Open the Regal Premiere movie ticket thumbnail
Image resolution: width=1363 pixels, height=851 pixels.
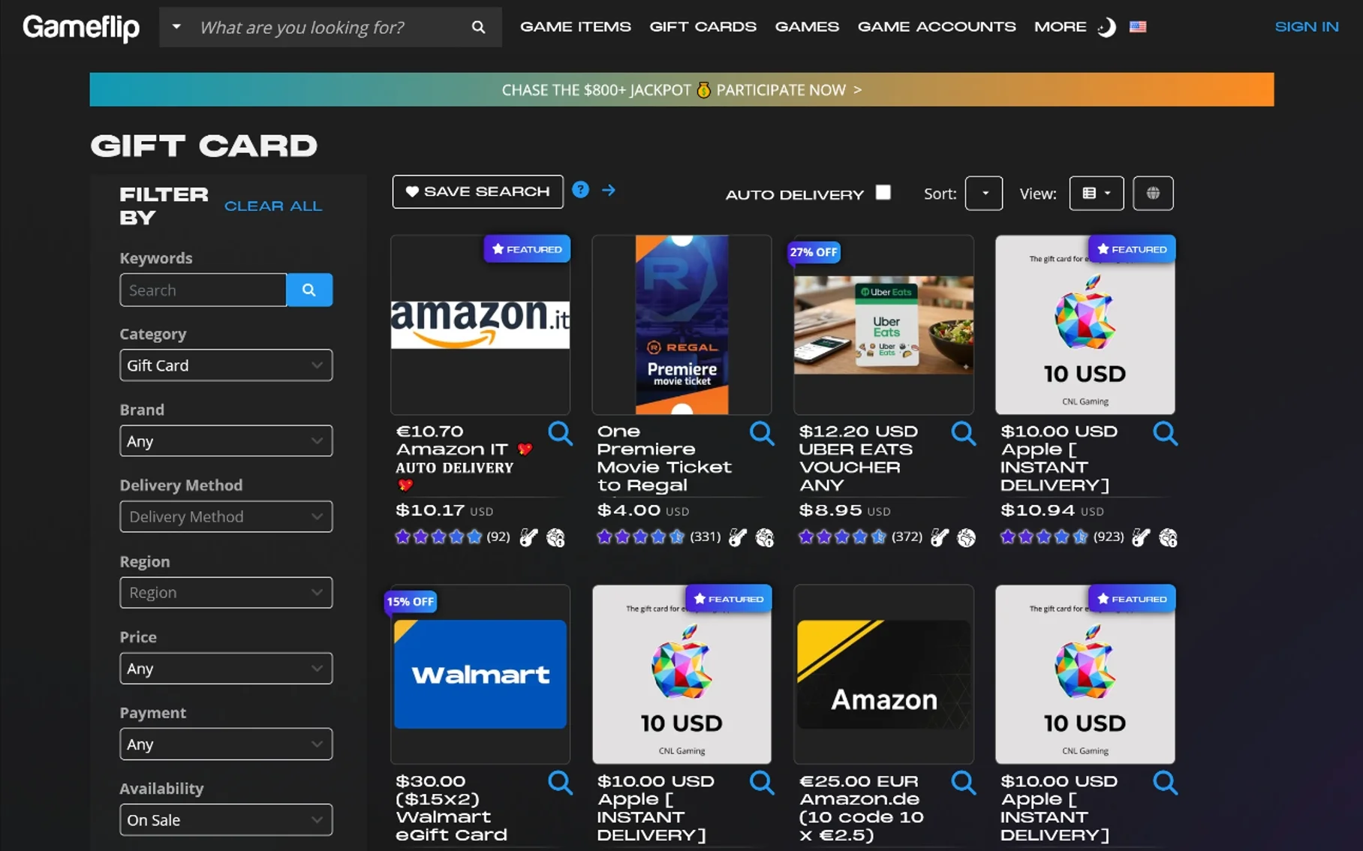pyautogui.click(x=681, y=325)
